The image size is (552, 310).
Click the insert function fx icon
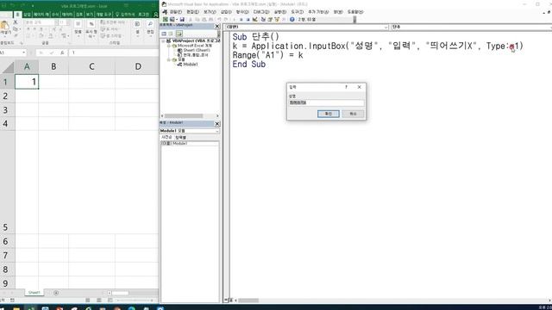pyautogui.click(x=62, y=53)
